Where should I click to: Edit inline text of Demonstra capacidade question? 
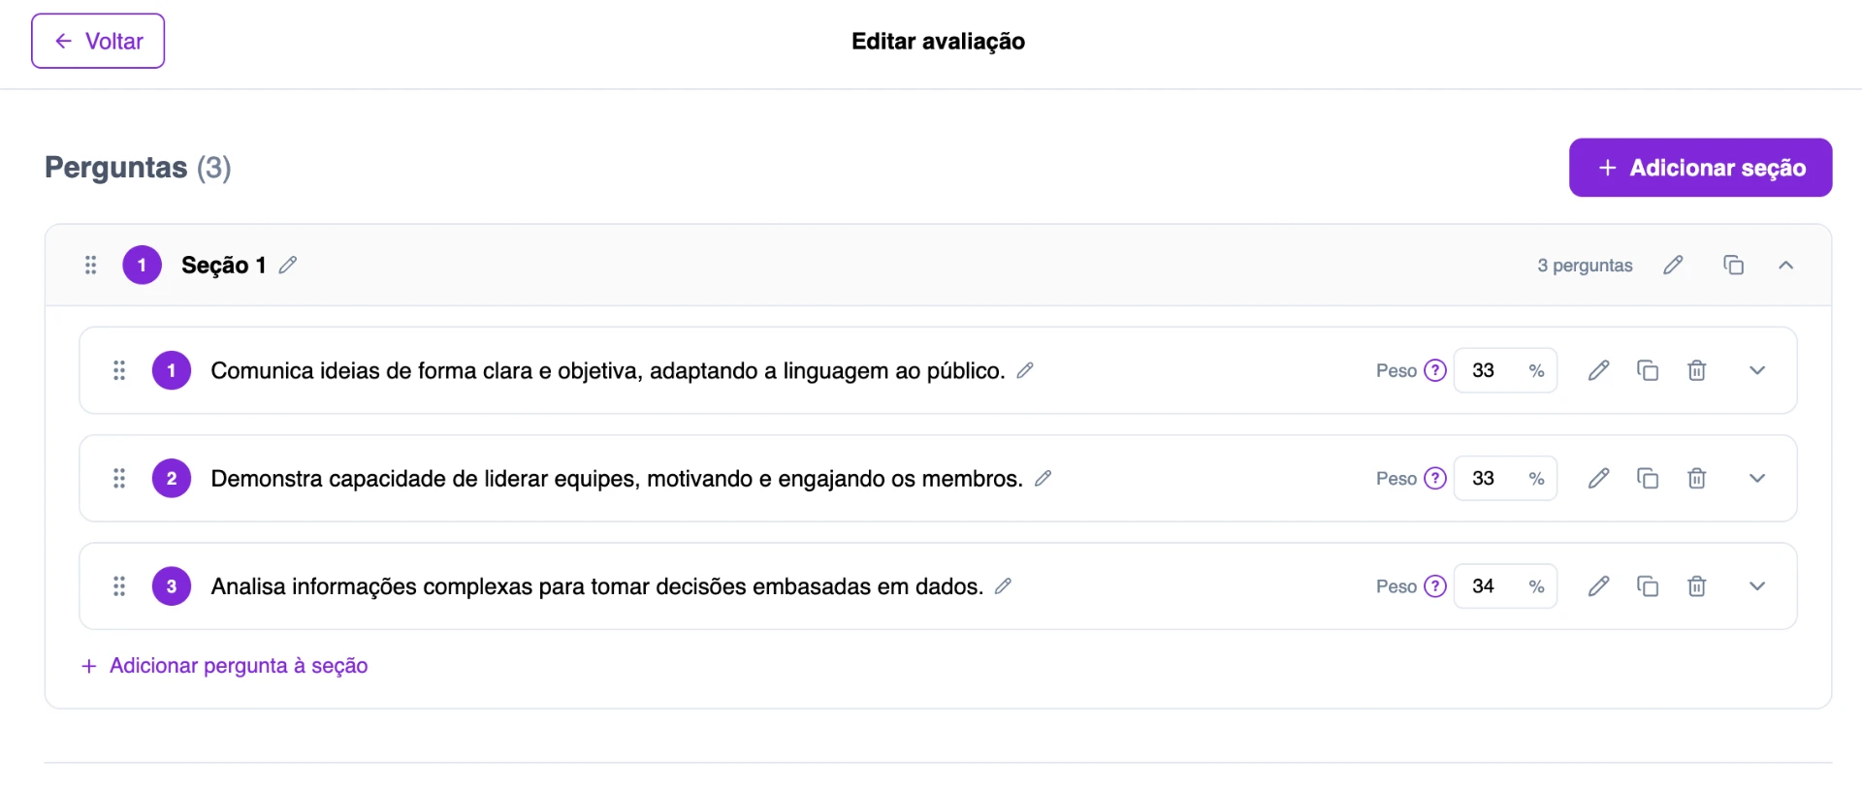tap(1043, 478)
